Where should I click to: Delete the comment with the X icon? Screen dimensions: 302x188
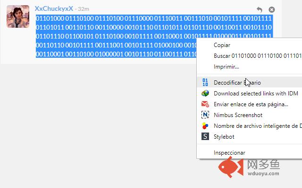click(x=272, y=9)
